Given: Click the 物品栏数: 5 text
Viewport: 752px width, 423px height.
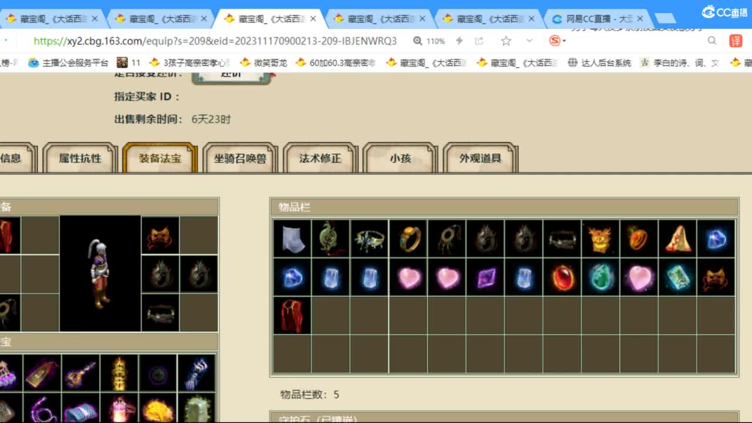Looking at the screenshot, I should coord(310,394).
